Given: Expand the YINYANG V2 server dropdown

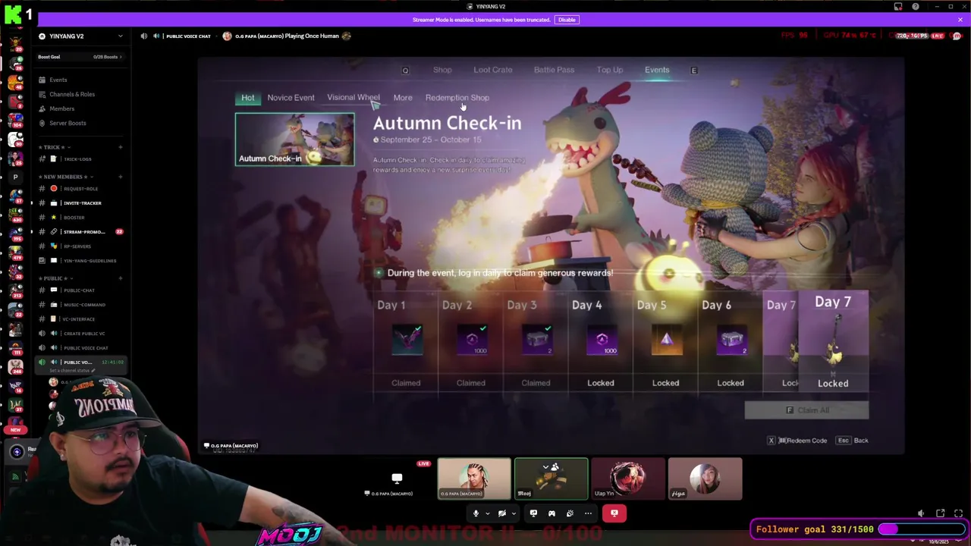Looking at the screenshot, I should point(120,36).
